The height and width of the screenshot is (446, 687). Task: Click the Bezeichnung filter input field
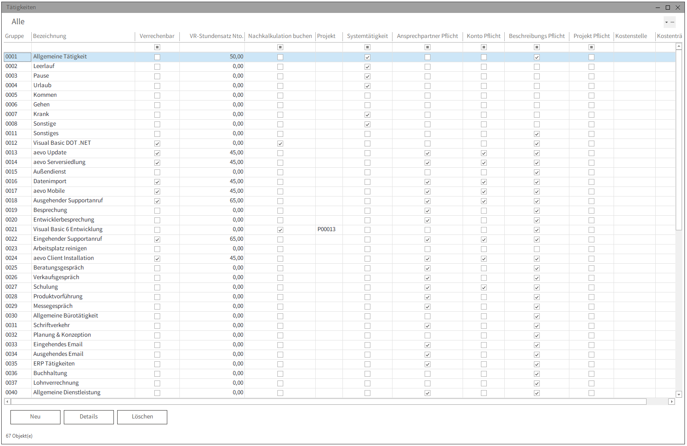pyautogui.click(x=83, y=47)
